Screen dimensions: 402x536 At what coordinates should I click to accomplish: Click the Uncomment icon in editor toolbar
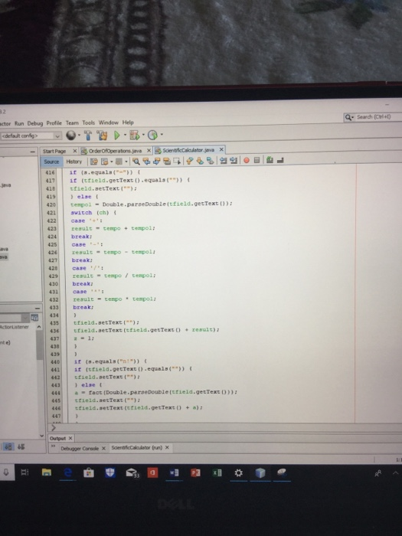pos(280,159)
